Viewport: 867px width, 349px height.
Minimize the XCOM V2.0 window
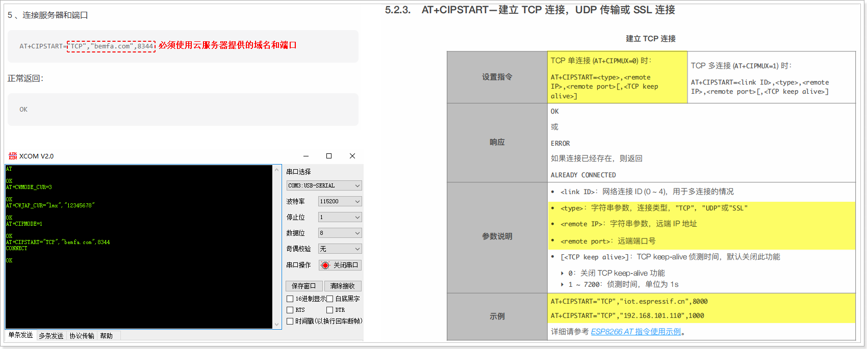[306, 156]
